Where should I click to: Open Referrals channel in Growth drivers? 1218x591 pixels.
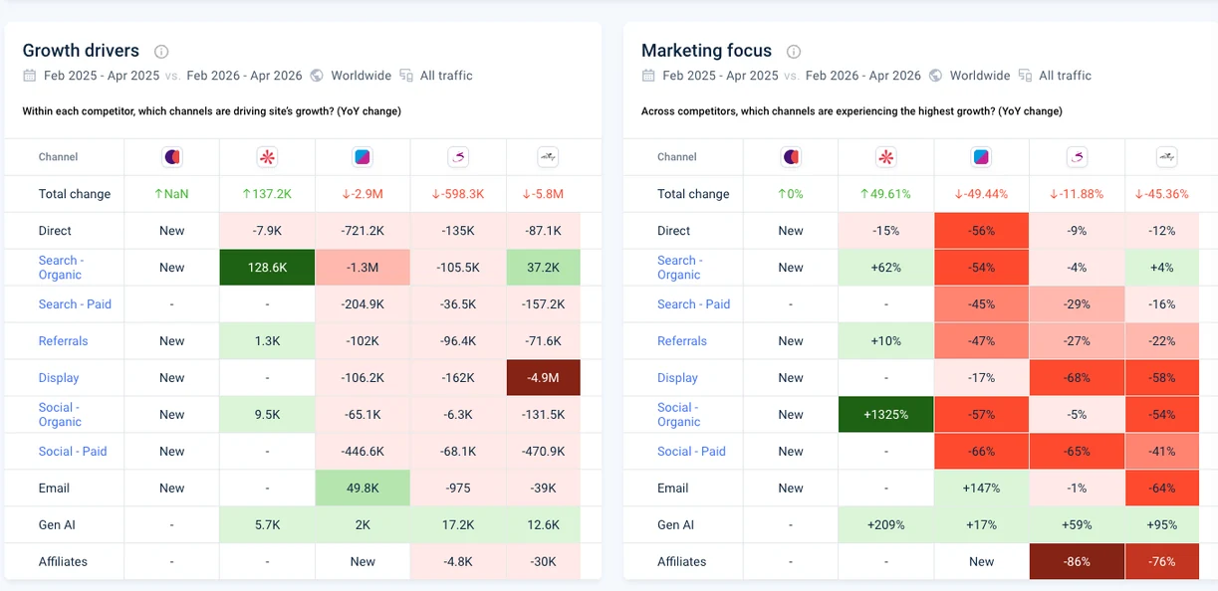click(x=64, y=341)
